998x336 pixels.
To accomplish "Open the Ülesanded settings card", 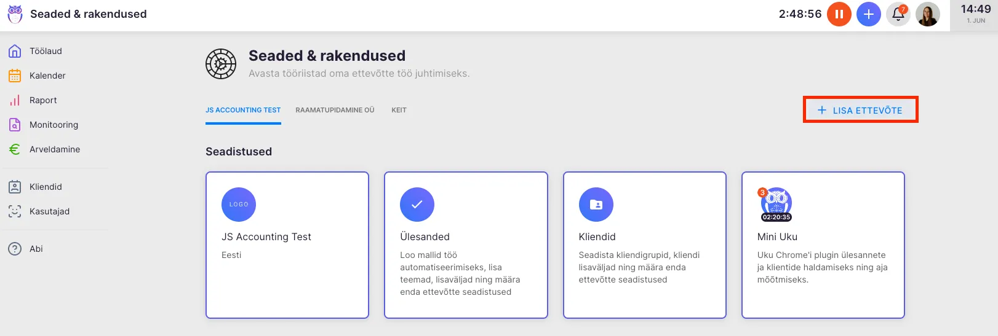I will point(465,244).
